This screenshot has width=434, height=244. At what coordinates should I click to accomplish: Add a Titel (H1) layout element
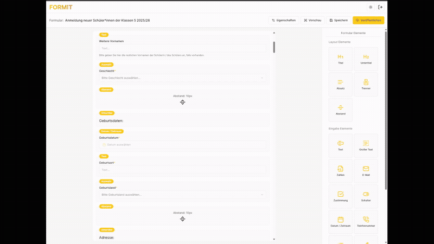tap(340, 59)
